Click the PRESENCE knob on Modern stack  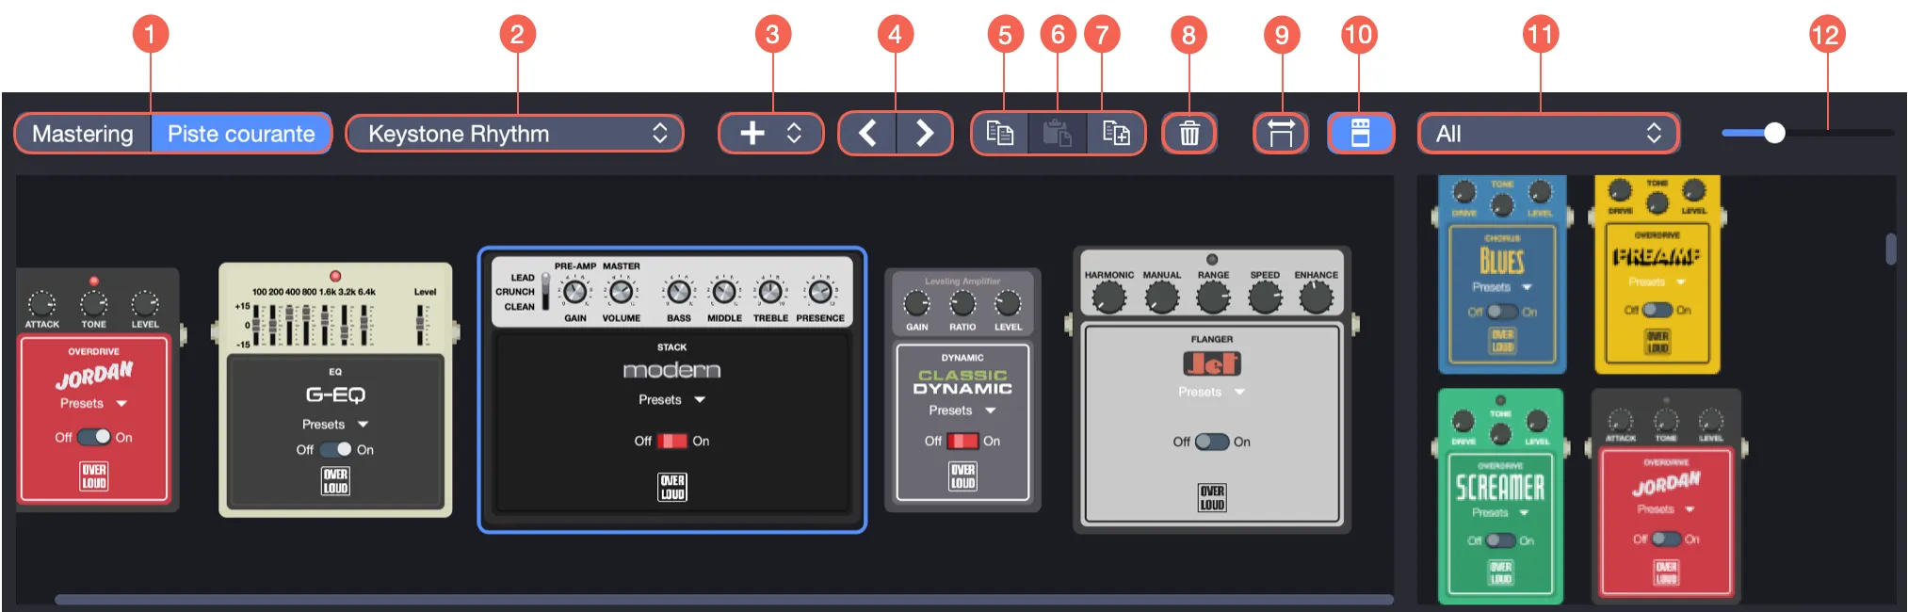coord(820,292)
